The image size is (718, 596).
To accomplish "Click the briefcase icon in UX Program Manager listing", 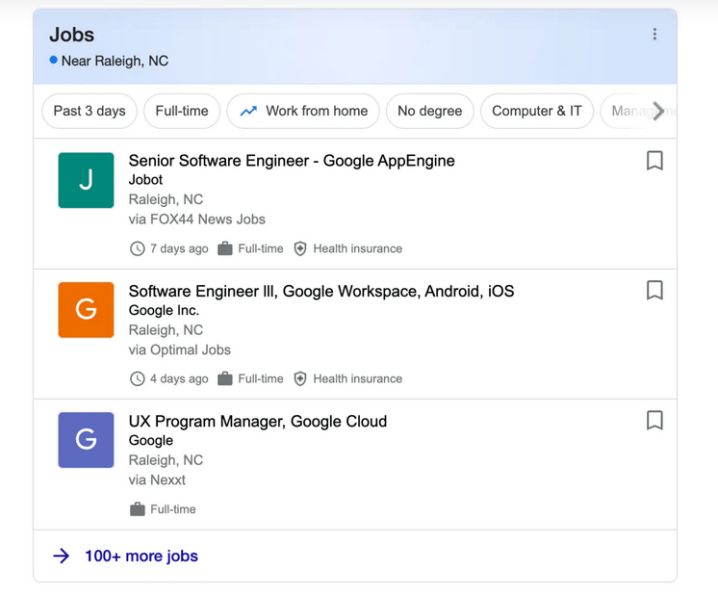I will point(138,509).
